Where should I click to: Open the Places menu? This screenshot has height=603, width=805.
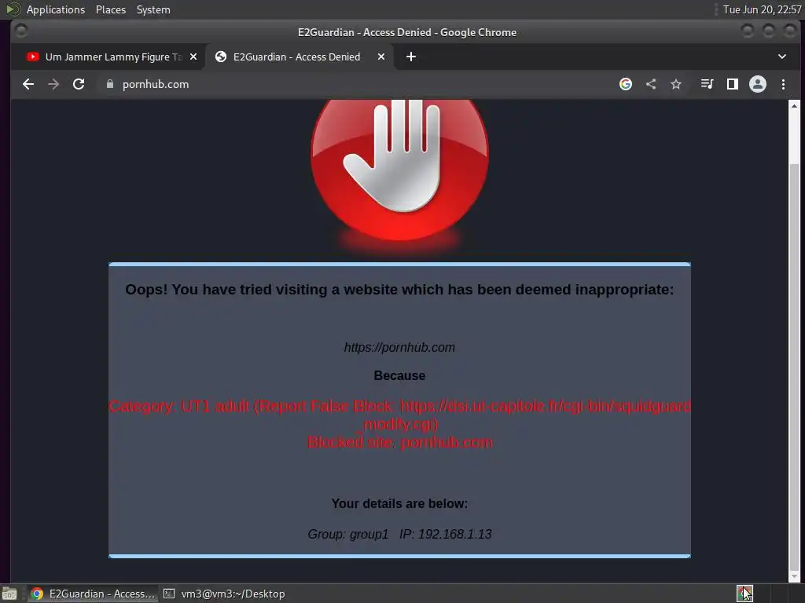(110, 9)
